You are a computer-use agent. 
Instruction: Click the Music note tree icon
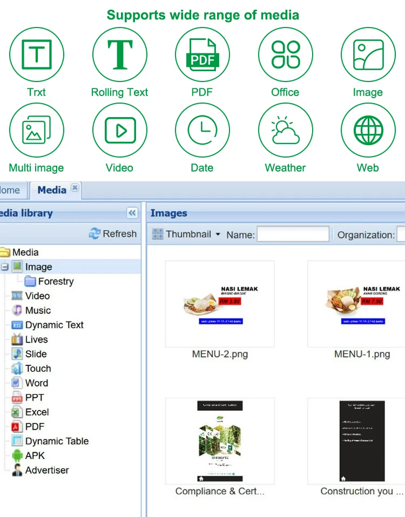[17, 310]
